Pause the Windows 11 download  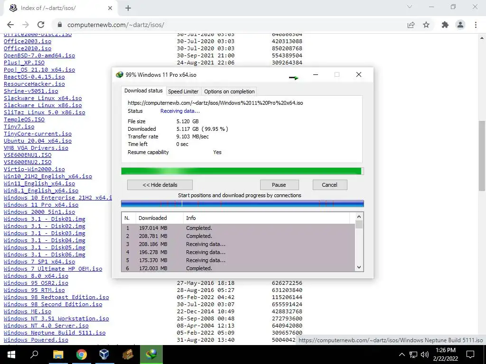279,185
